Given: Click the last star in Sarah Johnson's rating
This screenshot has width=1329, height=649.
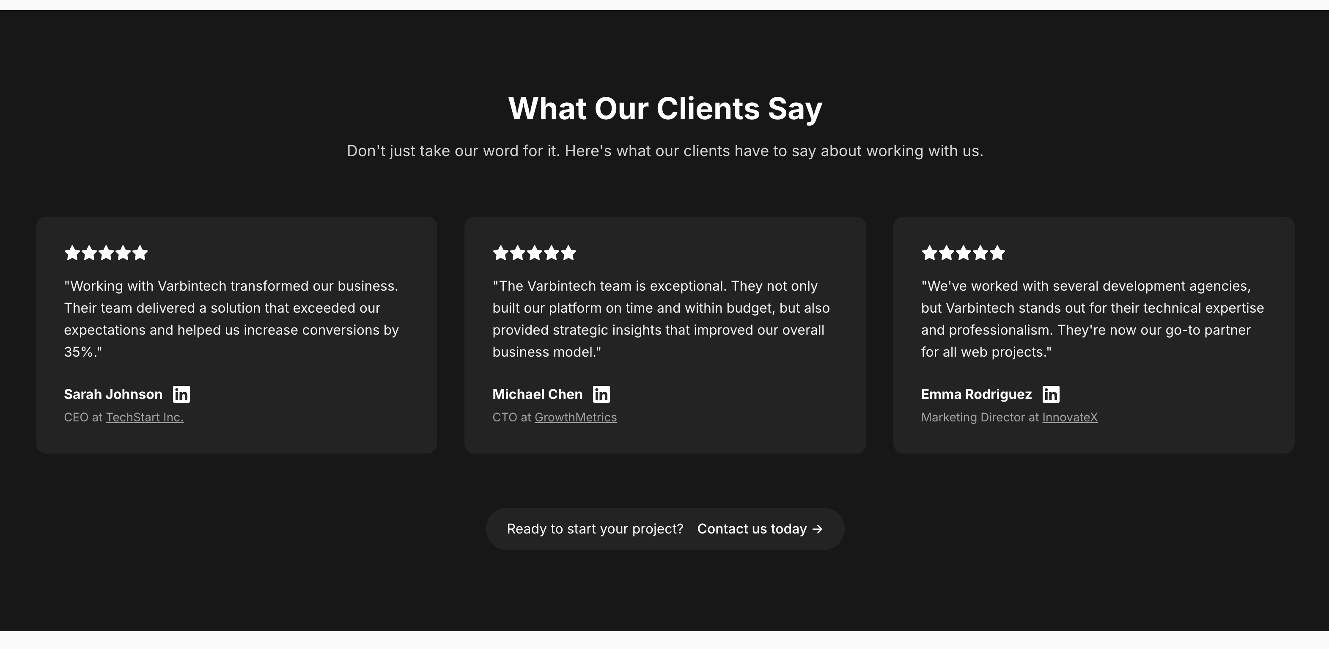Looking at the screenshot, I should (140, 253).
